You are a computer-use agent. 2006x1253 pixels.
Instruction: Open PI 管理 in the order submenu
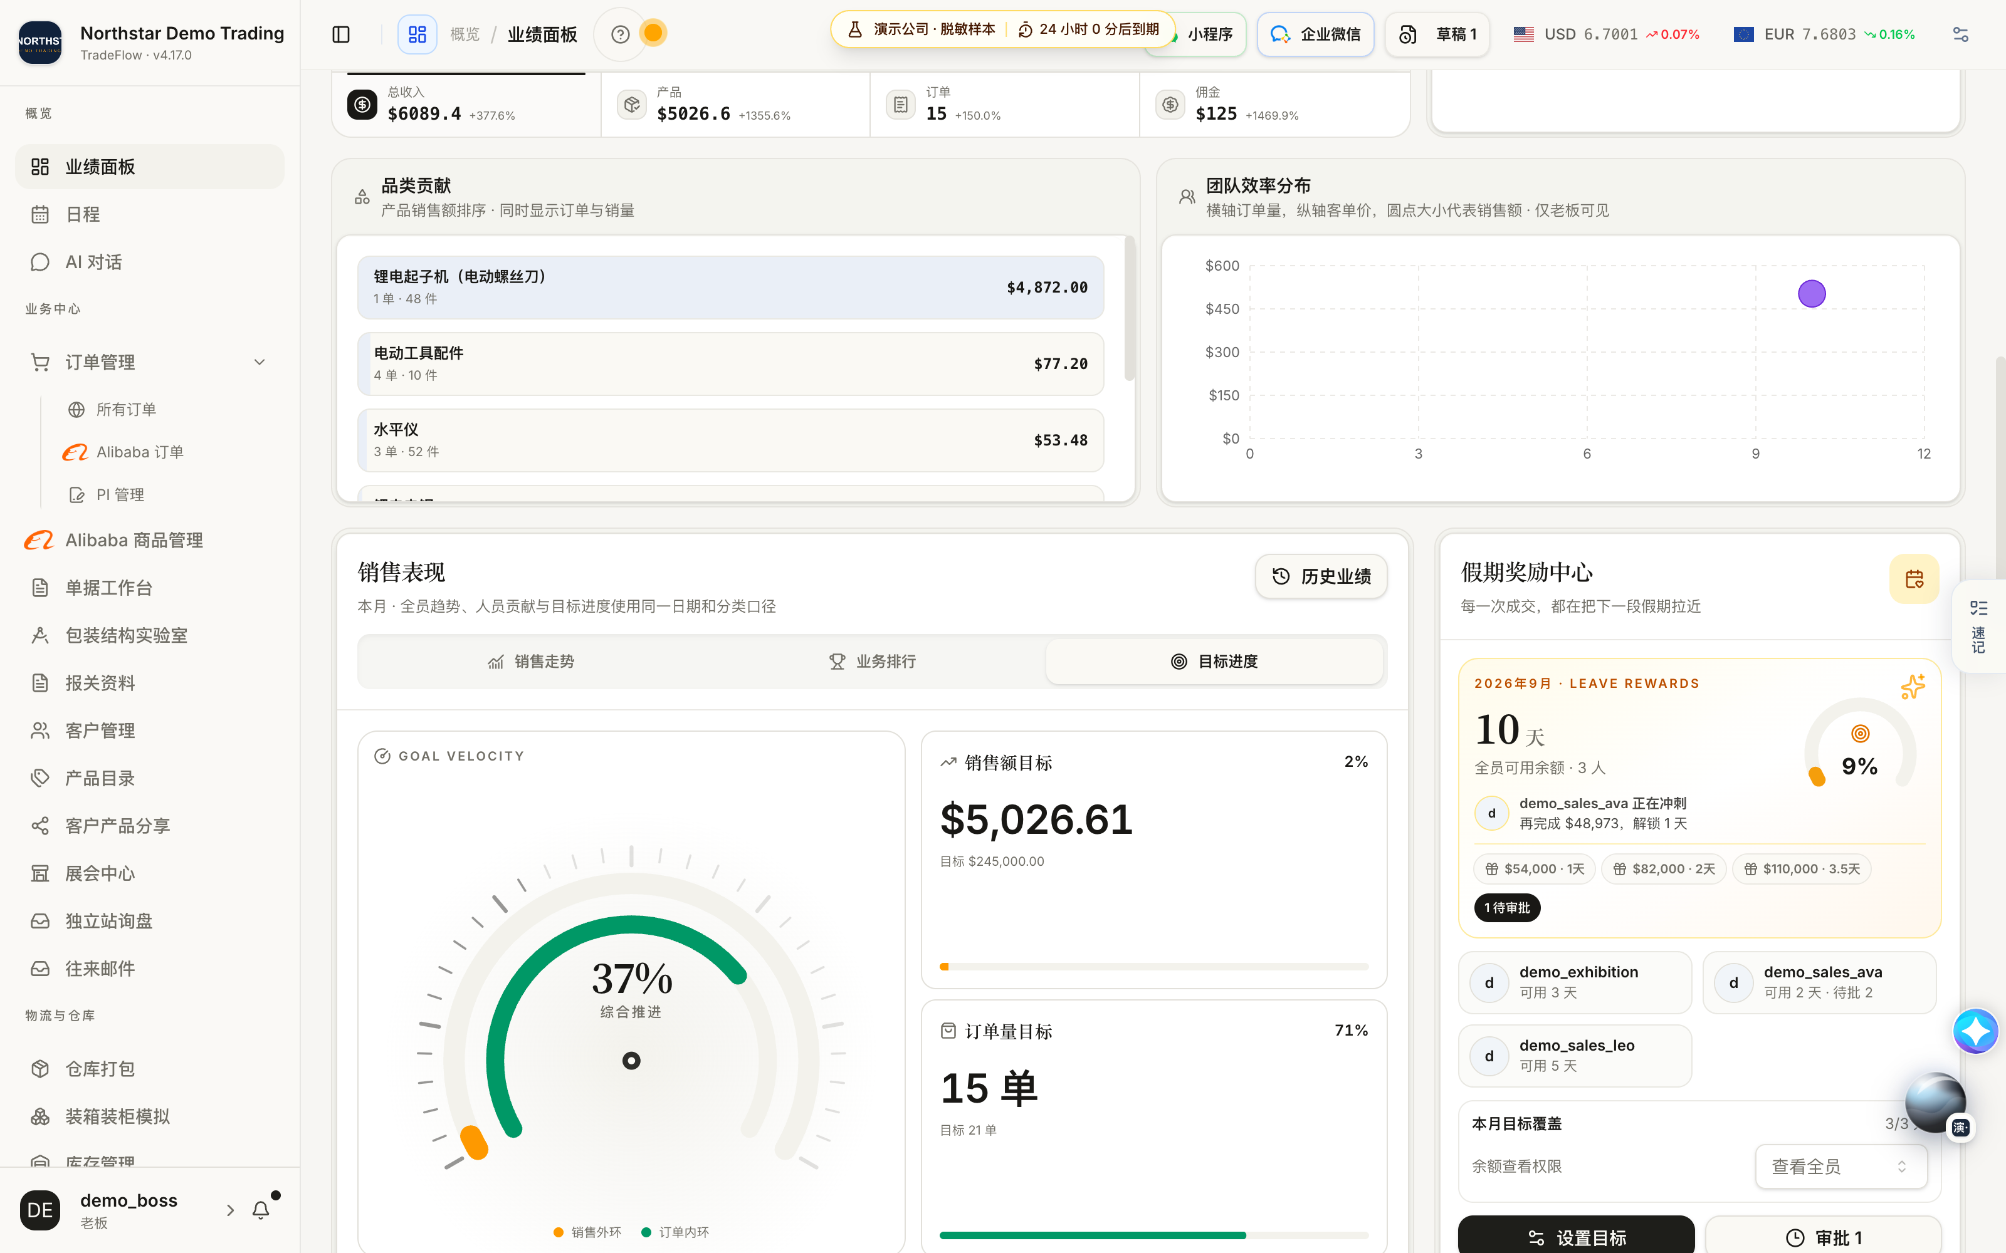120,495
